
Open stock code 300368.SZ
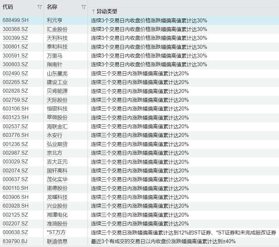15,29
